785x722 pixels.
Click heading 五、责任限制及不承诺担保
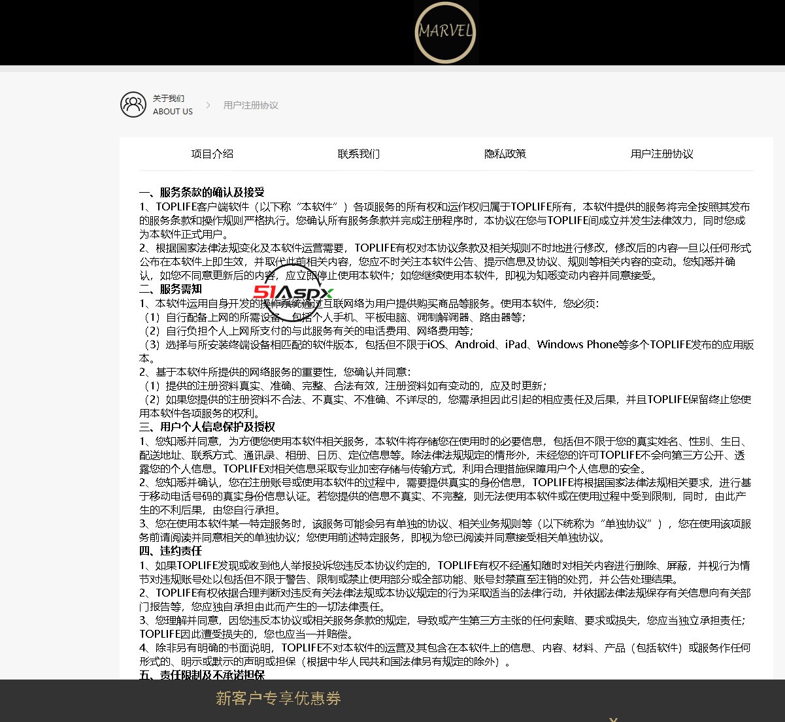click(x=202, y=675)
